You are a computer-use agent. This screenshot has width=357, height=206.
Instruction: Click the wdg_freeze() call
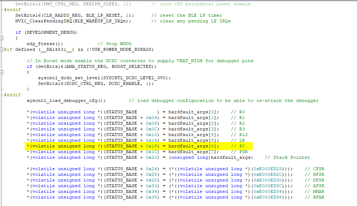(x=45, y=44)
